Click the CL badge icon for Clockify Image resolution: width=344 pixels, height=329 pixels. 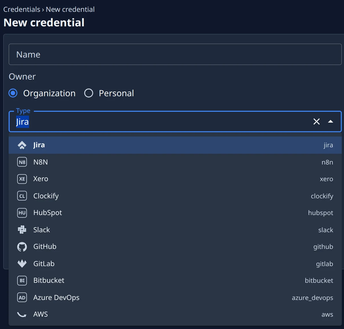[22, 196]
